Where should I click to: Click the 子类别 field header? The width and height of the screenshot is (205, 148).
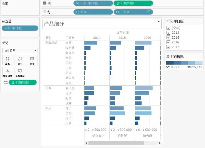point(70,38)
